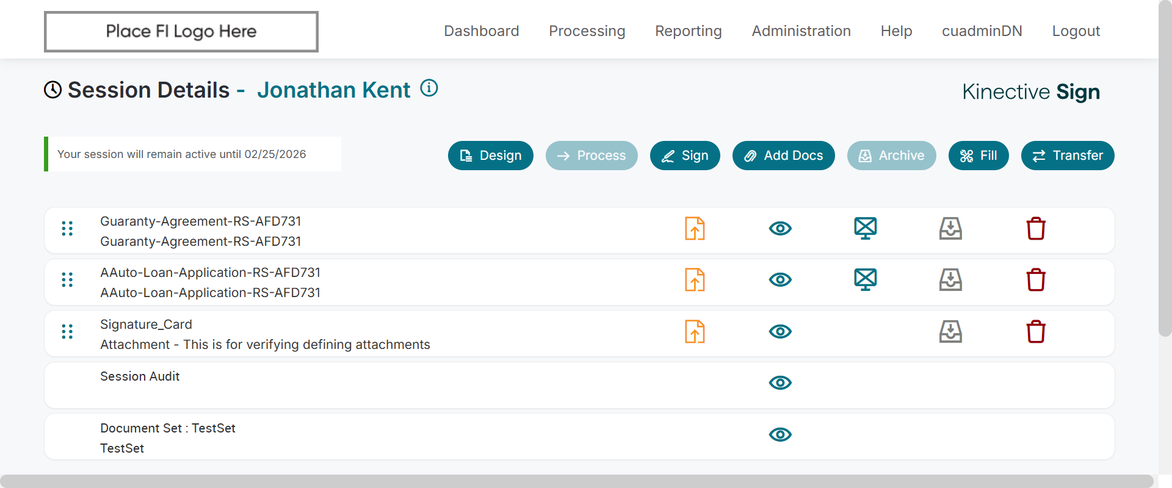Click the upload icon for Guaranty-Agreement-RS-AFD731
1172x488 pixels.
point(695,229)
